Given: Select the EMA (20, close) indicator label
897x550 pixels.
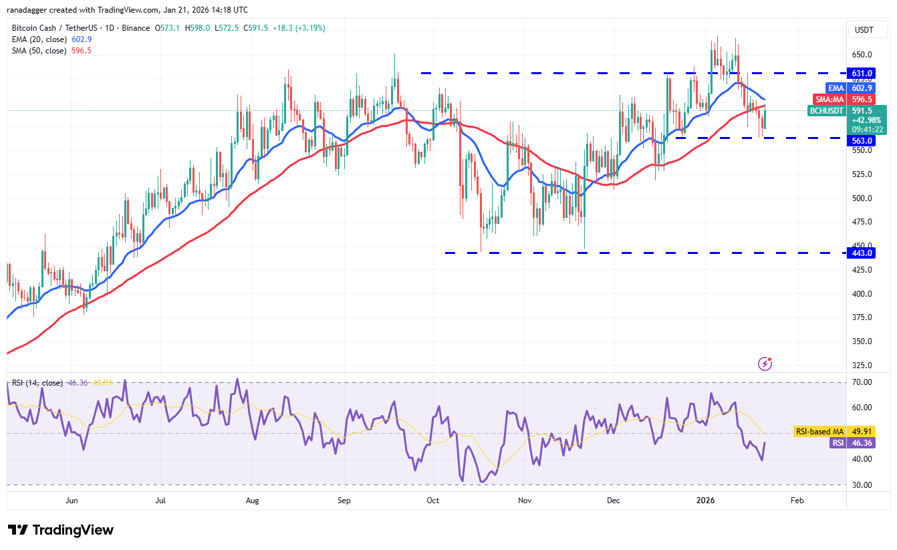Looking at the screenshot, I should 39,39.
